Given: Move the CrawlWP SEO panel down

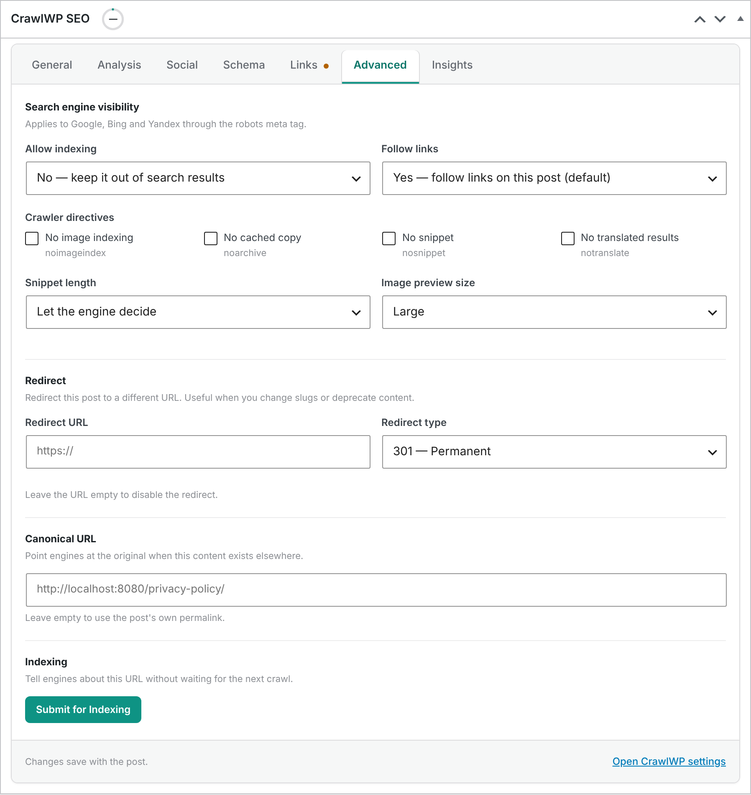Looking at the screenshot, I should click(720, 19).
